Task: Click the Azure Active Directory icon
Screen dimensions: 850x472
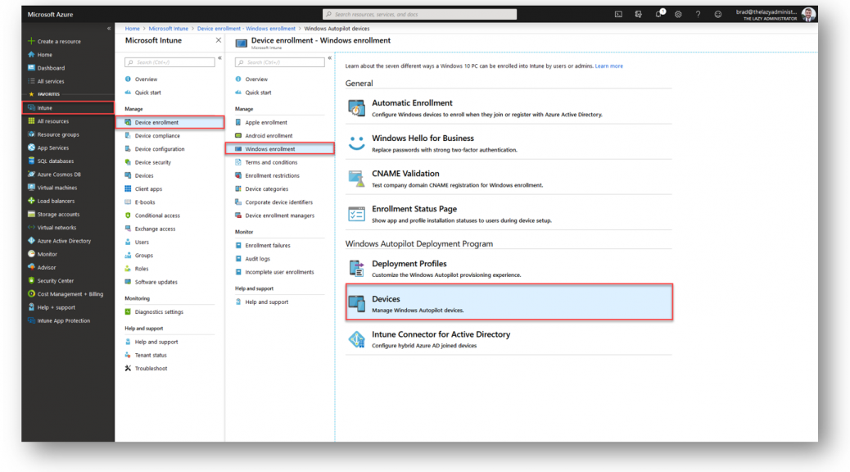Action: click(31, 240)
